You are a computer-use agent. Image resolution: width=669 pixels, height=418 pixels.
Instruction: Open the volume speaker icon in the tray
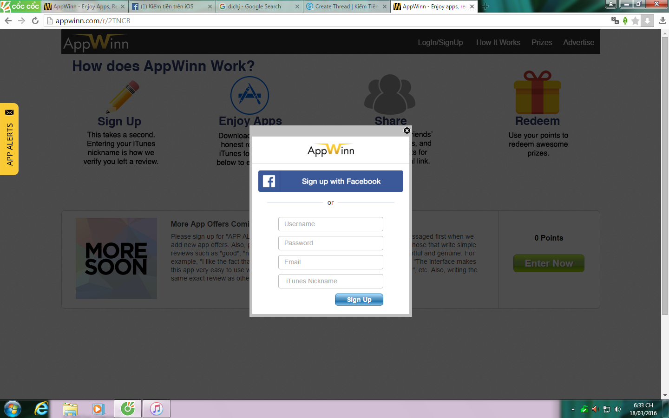(617, 409)
